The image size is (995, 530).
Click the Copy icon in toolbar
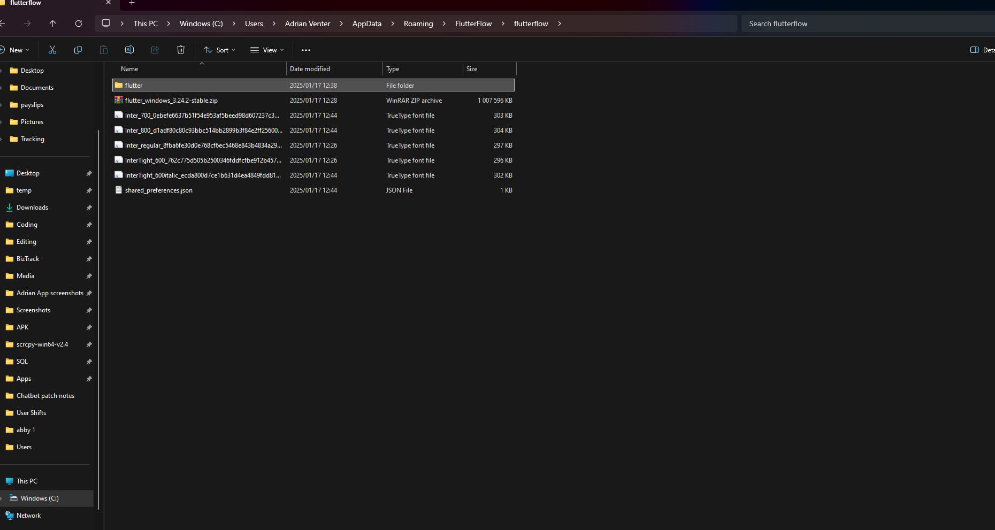pyautogui.click(x=78, y=50)
